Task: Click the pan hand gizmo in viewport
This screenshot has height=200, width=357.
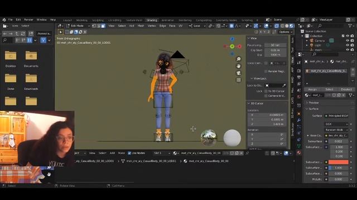Action: [238, 66]
